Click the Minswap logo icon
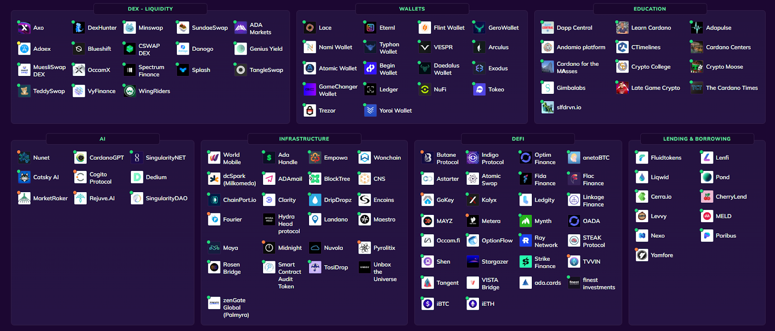775x331 pixels. [130, 28]
